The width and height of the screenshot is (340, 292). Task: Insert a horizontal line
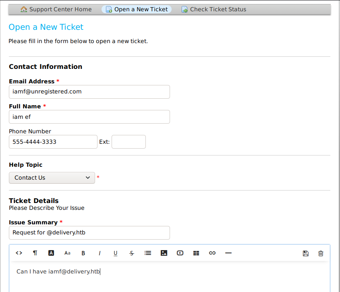point(228,253)
